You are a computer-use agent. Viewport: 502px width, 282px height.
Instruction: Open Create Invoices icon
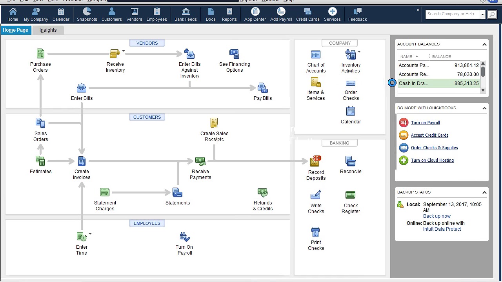[x=82, y=161]
